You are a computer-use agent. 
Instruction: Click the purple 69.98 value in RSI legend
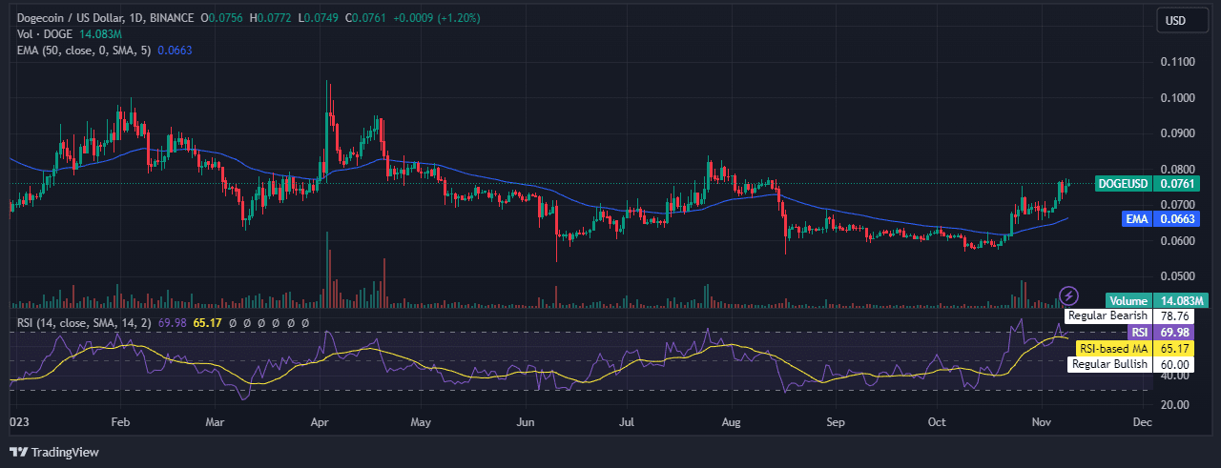172,323
